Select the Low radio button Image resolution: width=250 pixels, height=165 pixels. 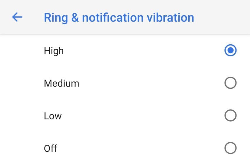tap(230, 116)
